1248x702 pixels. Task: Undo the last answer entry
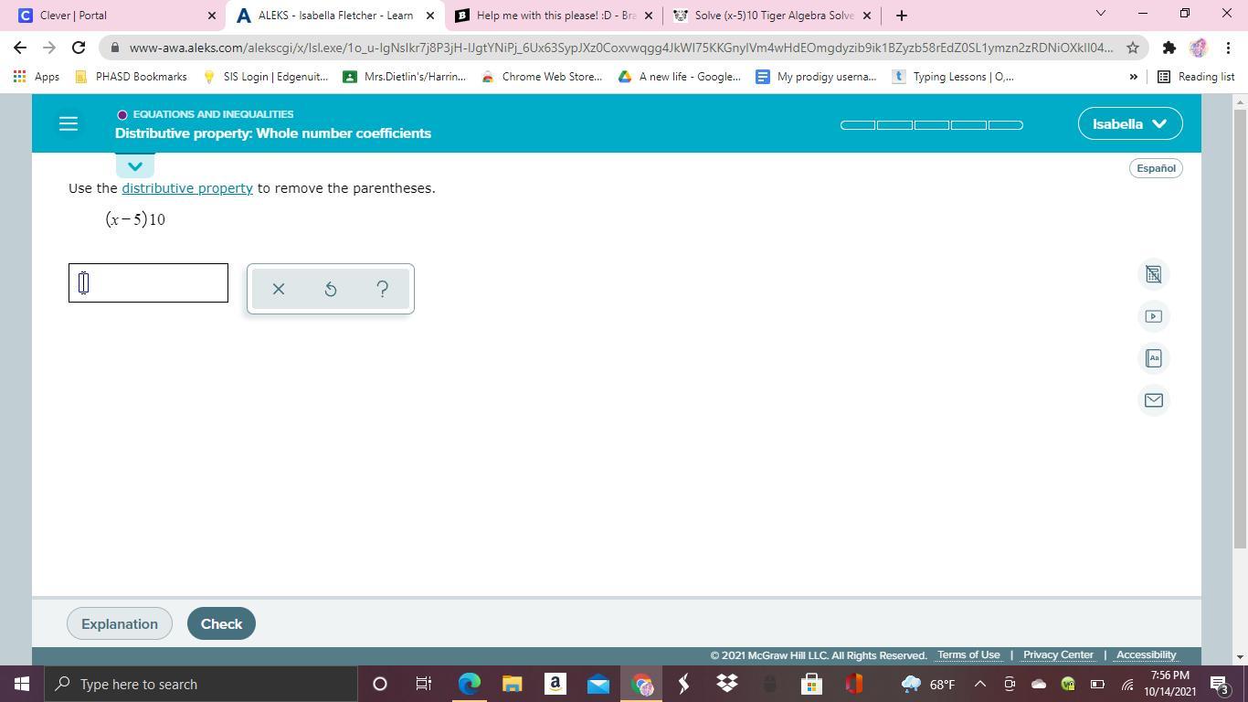point(331,289)
